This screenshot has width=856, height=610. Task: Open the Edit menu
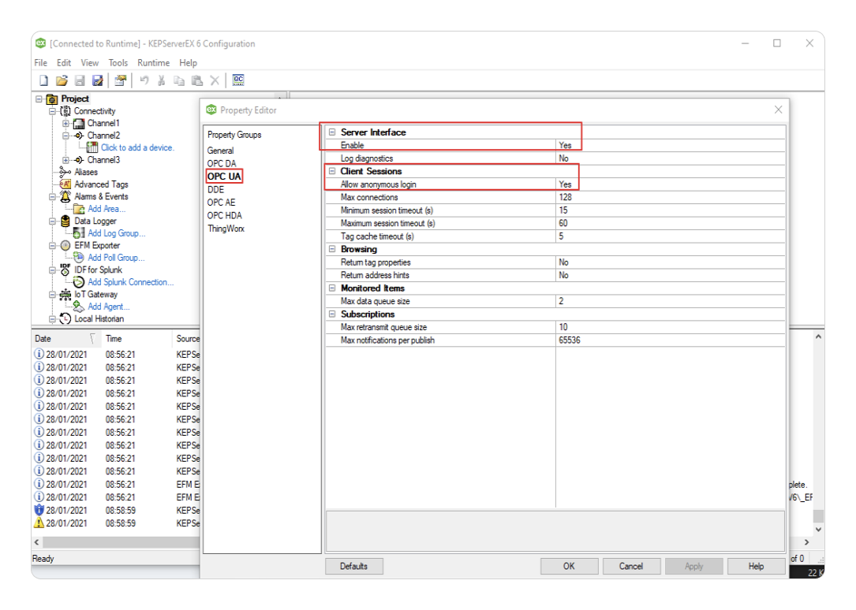tap(64, 63)
